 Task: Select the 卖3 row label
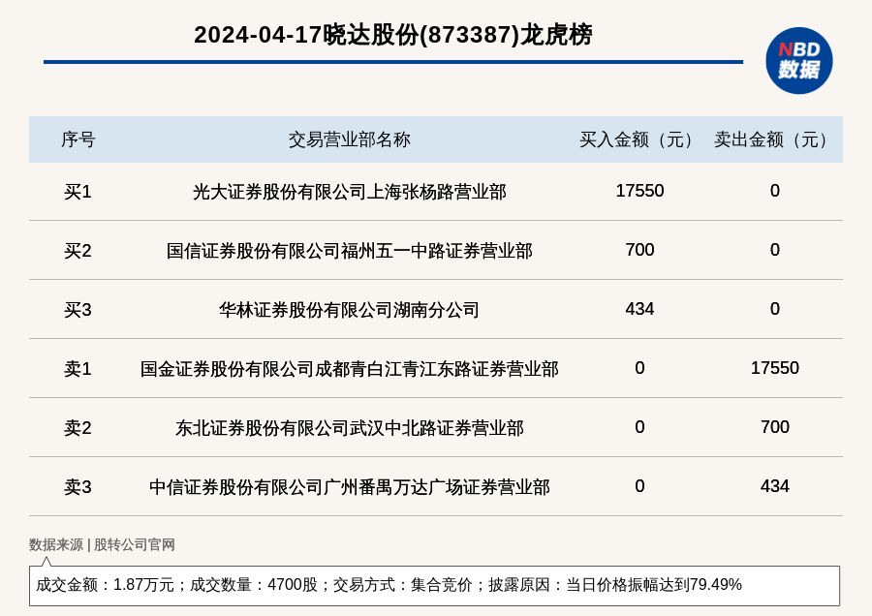click(x=78, y=486)
